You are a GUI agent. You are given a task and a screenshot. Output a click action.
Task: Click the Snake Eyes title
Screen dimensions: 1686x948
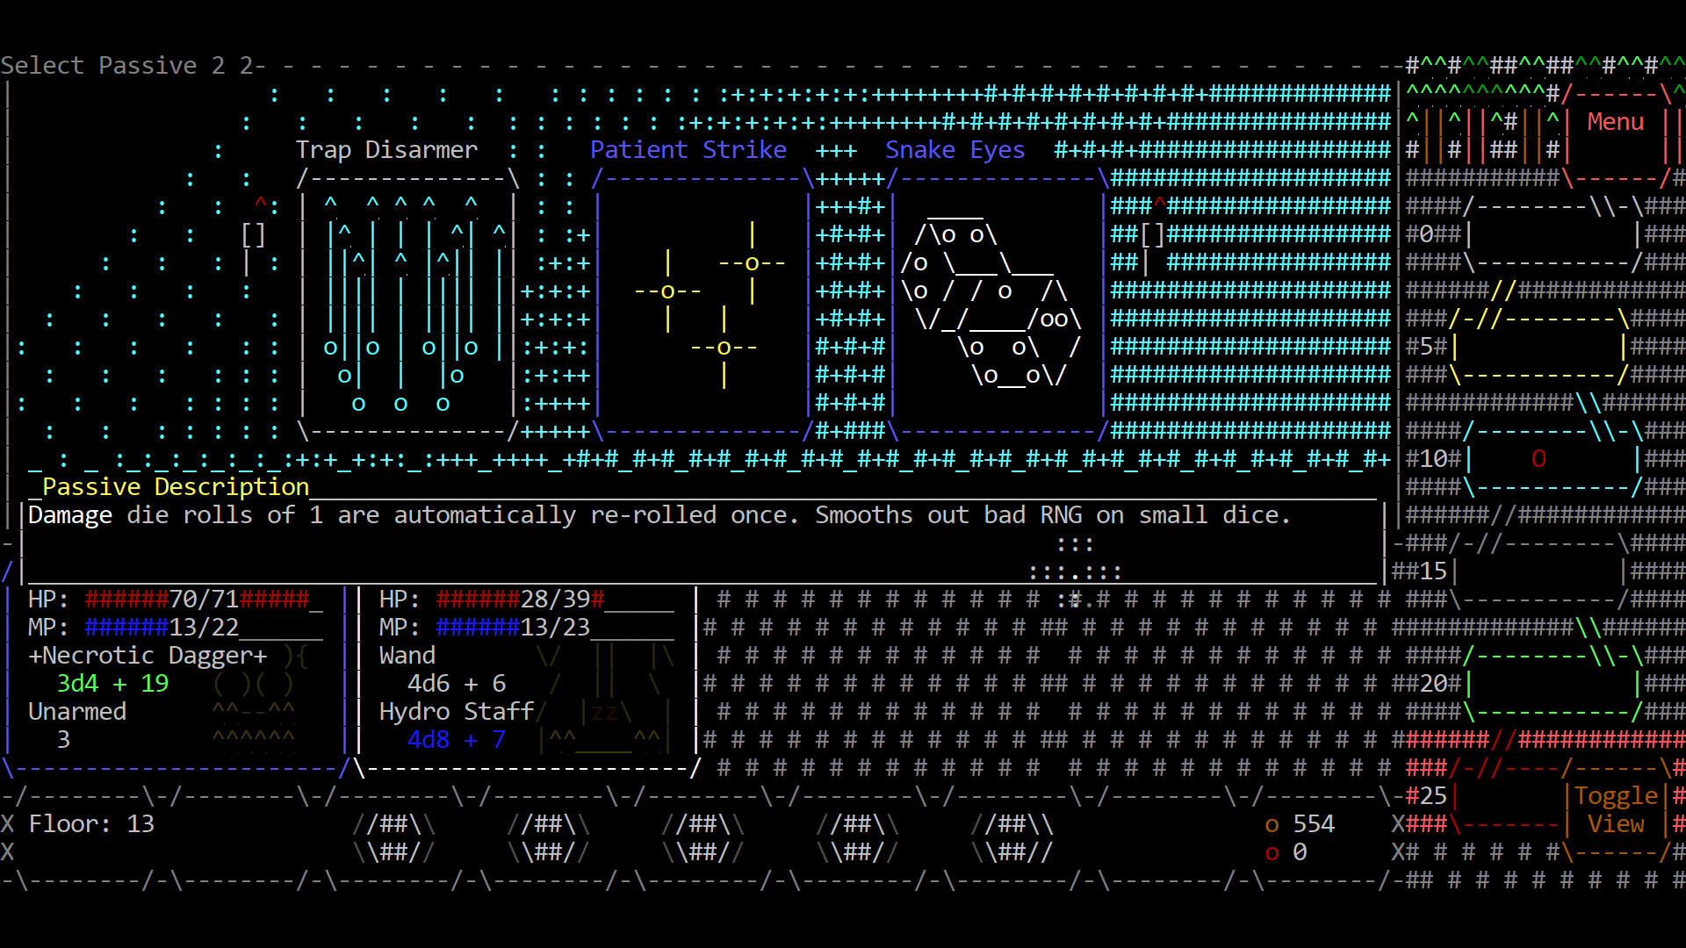click(x=955, y=150)
